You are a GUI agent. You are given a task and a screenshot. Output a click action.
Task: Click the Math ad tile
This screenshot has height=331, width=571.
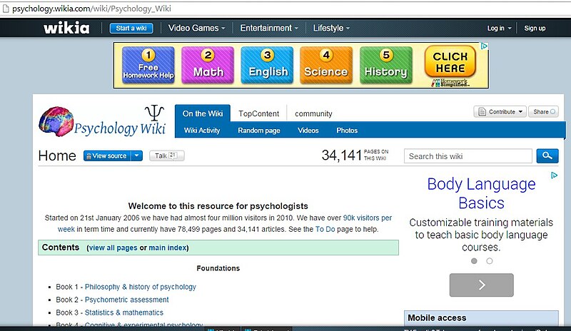click(208, 65)
